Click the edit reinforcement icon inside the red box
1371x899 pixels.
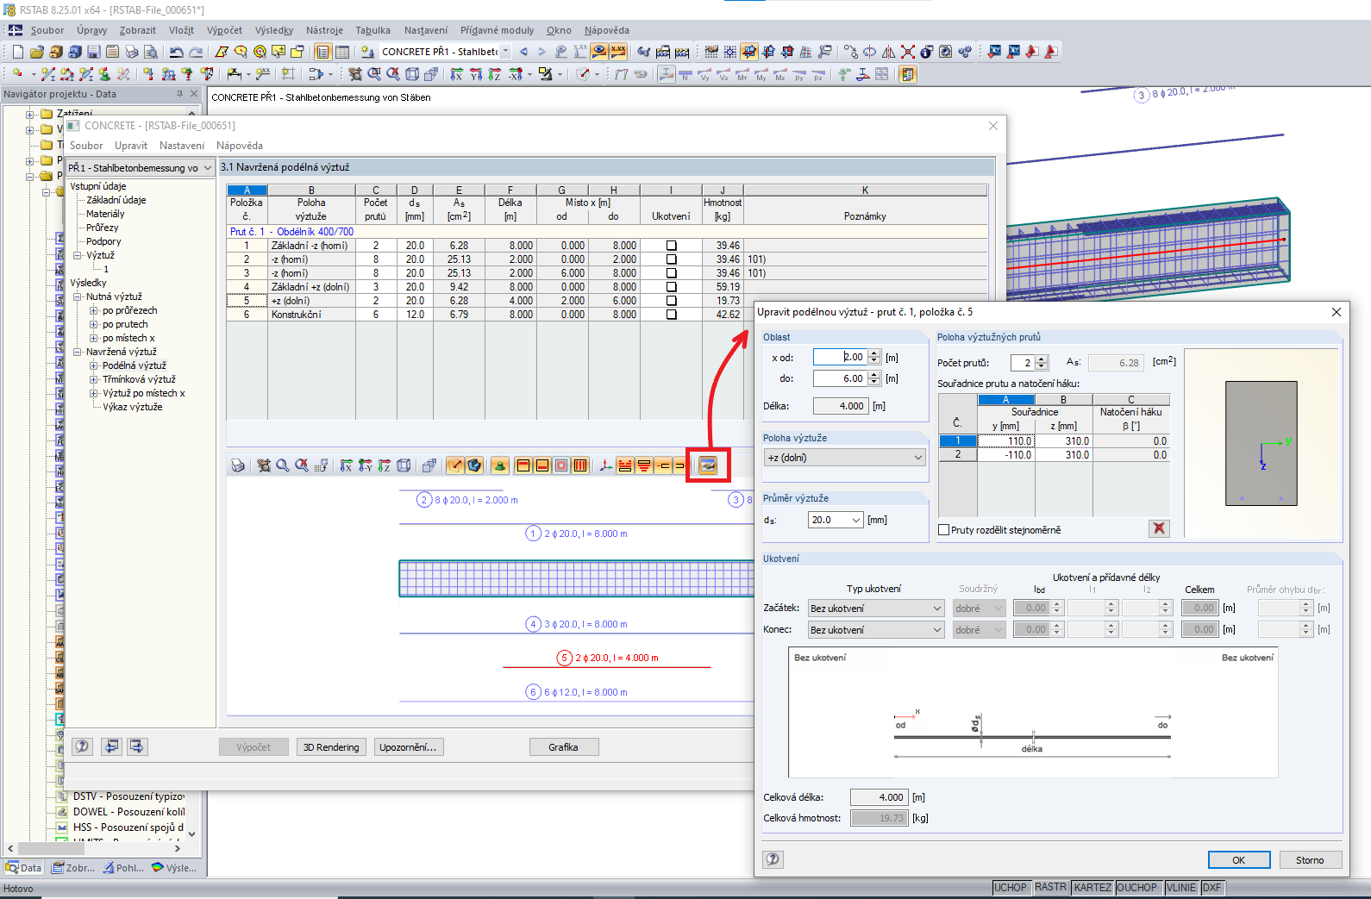click(708, 465)
